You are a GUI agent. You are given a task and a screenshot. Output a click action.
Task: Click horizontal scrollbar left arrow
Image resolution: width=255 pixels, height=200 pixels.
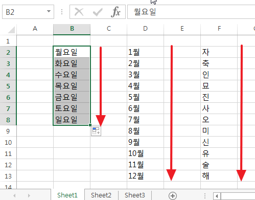(x=217, y=196)
